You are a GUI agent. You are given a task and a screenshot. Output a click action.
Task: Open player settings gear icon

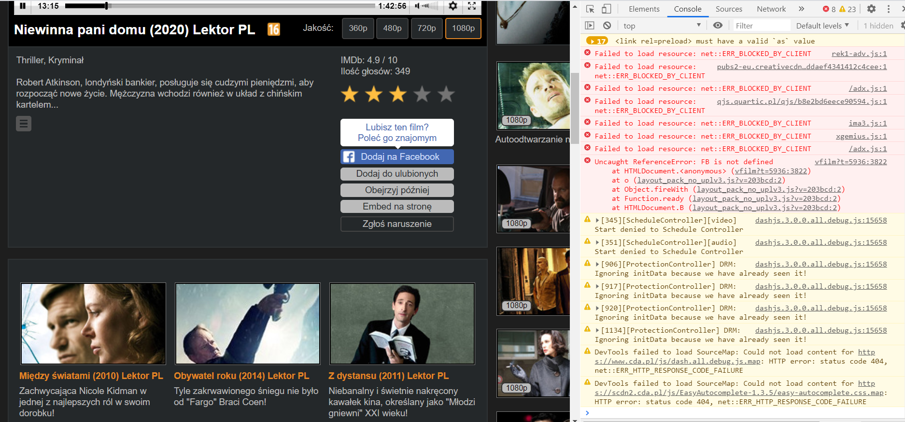(x=452, y=6)
